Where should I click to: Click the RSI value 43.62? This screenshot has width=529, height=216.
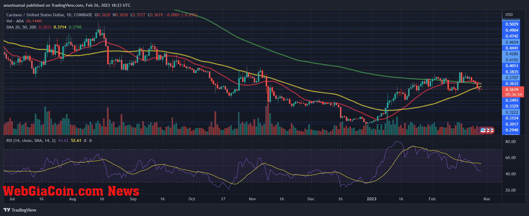[63, 140]
